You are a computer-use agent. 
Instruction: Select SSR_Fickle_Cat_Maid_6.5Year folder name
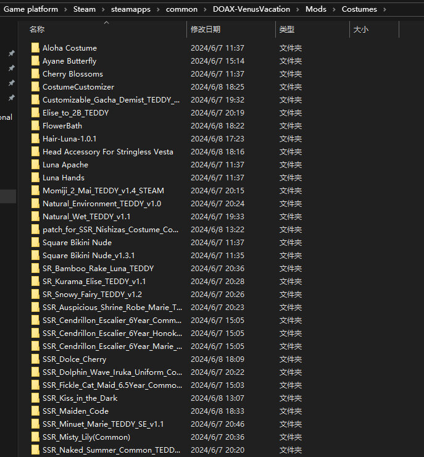(112, 385)
